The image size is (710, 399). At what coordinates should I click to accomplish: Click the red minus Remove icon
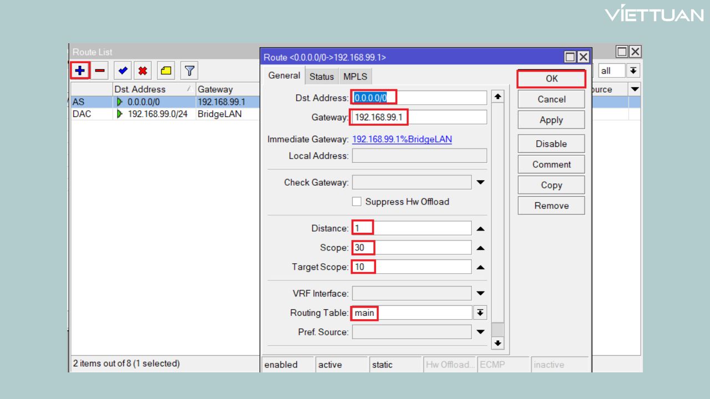coord(100,70)
